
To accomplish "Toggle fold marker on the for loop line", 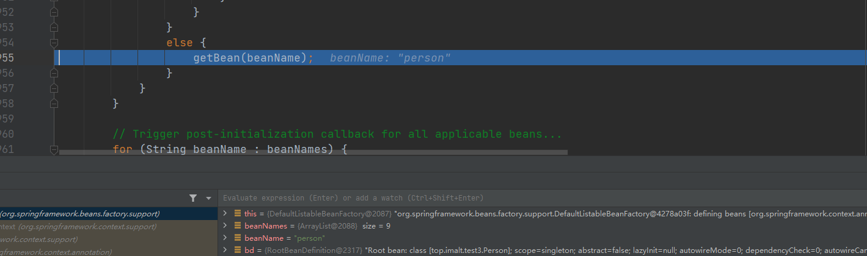I will (x=54, y=149).
